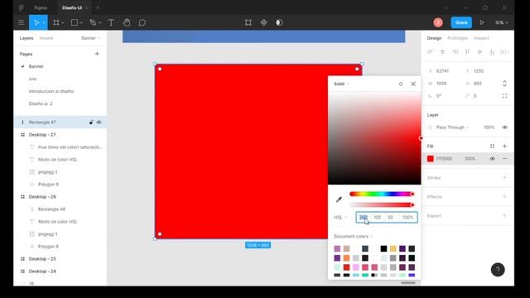Open the distribute spacing dropdown
530x298 pixels.
click(x=504, y=51)
